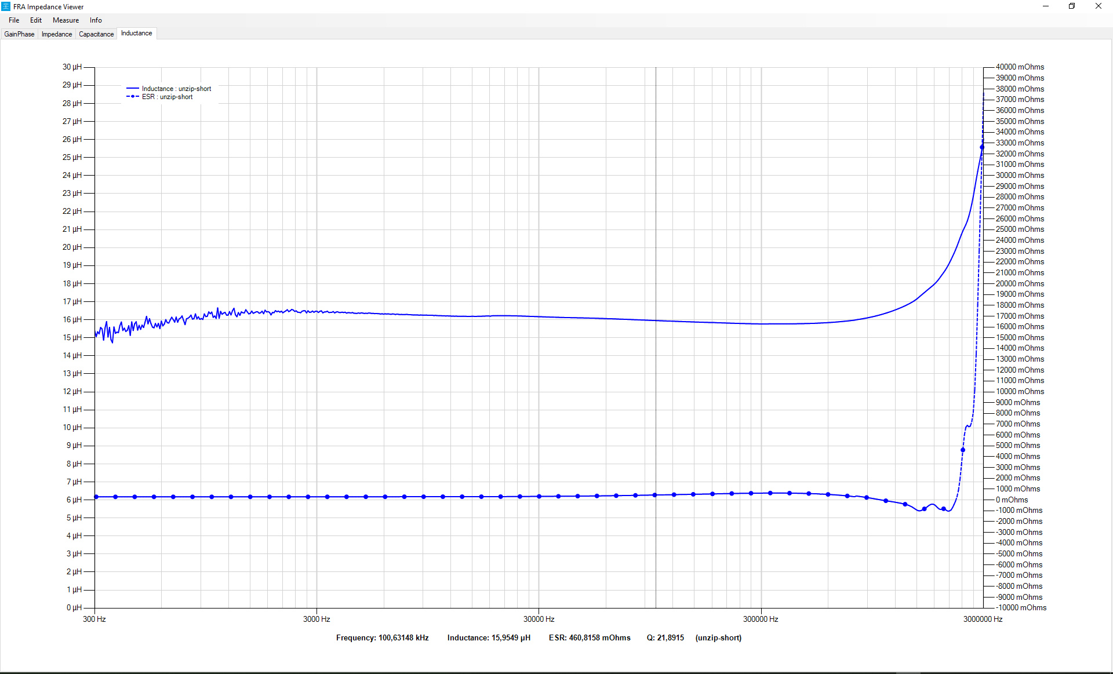Click the 3000000 Hz axis label
Viewport: 1113px width, 674px height.
(x=983, y=620)
